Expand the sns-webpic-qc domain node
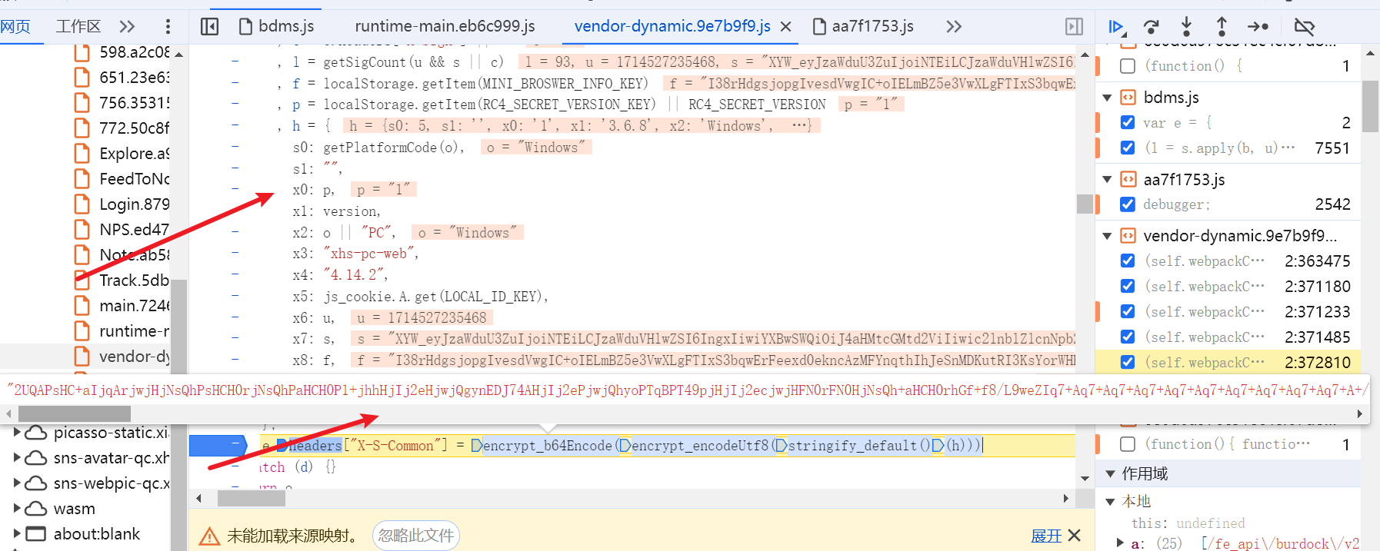 click(x=17, y=483)
